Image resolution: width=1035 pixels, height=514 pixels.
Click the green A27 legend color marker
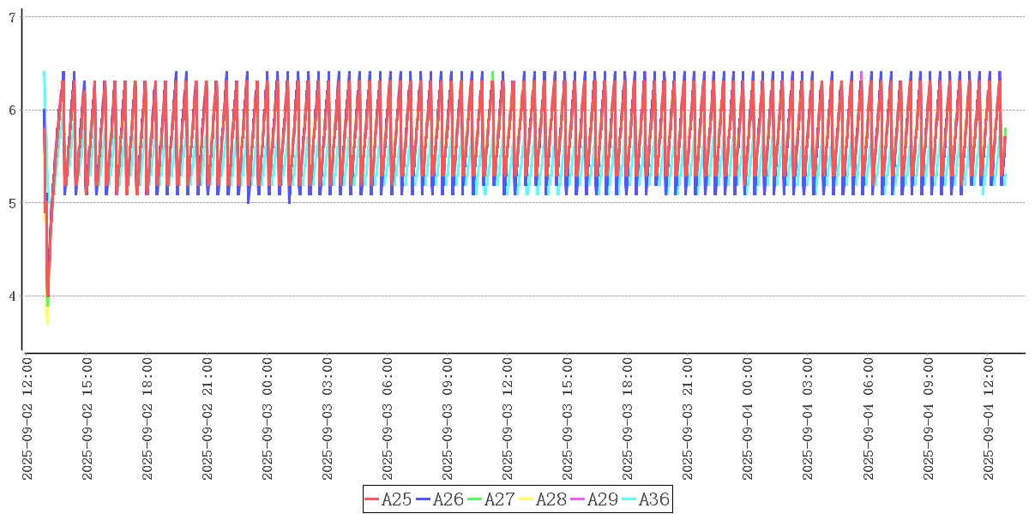coord(475,499)
